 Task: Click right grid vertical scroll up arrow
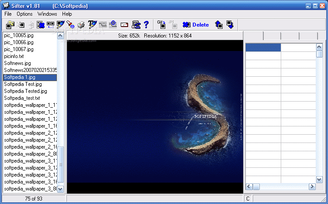click(319, 47)
